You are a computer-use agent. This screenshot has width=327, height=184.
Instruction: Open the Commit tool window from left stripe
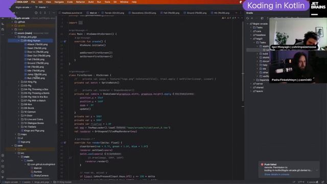point(3,24)
